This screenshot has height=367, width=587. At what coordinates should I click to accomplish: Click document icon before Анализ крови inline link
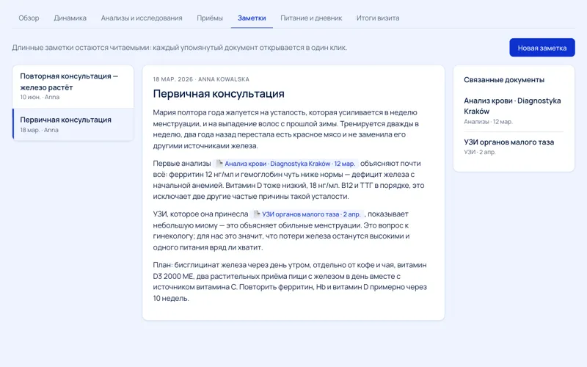point(219,163)
